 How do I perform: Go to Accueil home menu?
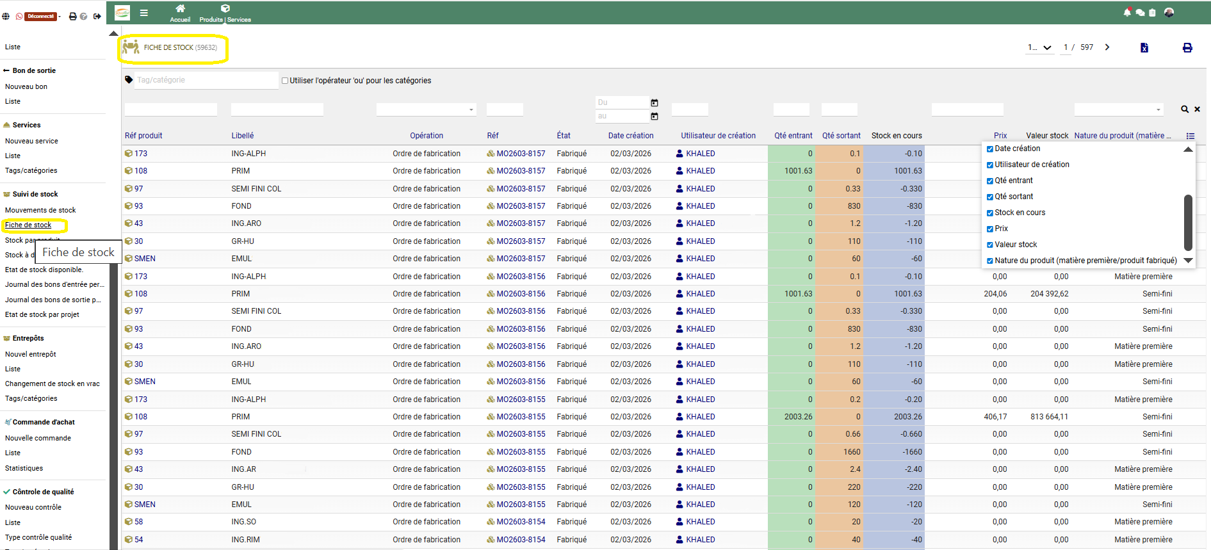tap(180, 13)
